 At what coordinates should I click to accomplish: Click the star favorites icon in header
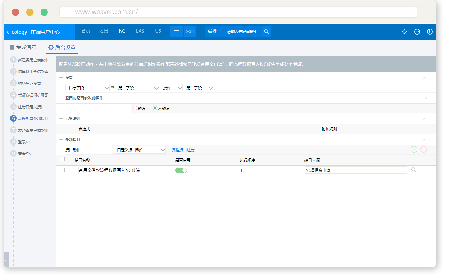(x=404, y=32)
